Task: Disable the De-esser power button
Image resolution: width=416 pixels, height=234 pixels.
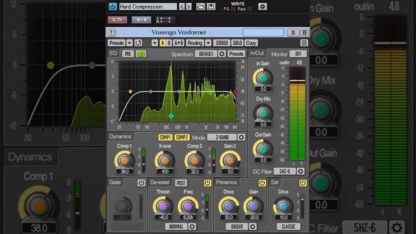Action: point(207,183)
